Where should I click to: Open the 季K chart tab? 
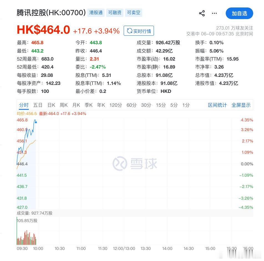click(x=88, y=105)
